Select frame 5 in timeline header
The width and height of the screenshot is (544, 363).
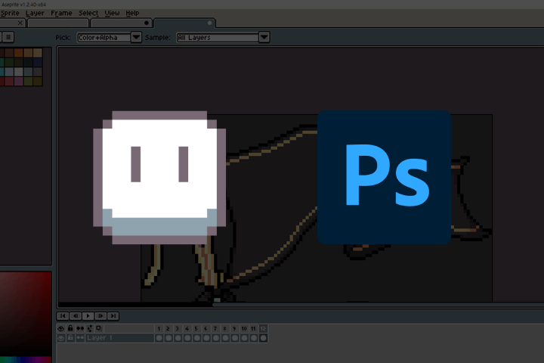point(196,328)
